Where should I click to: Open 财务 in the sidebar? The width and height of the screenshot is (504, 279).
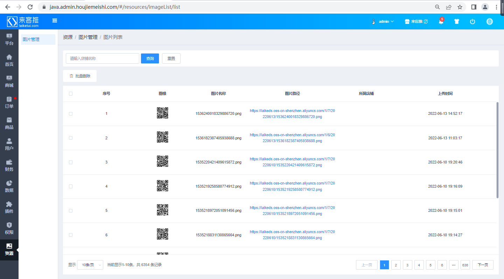click(9, 166)
